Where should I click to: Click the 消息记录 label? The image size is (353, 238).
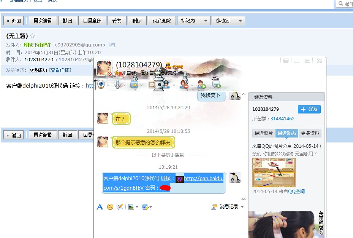click(x=229, y=207)
